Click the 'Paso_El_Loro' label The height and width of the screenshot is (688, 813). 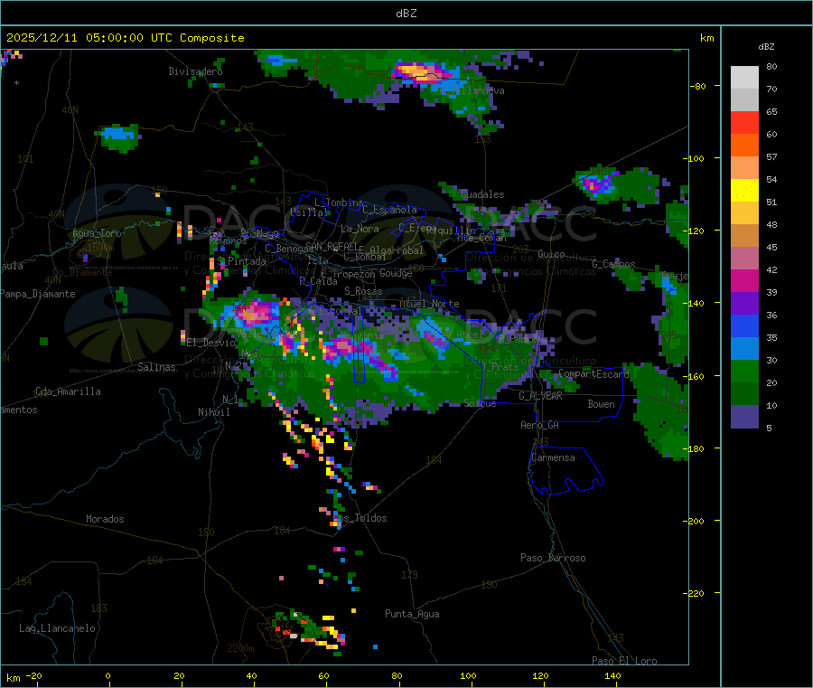click(x=624, y=661)
